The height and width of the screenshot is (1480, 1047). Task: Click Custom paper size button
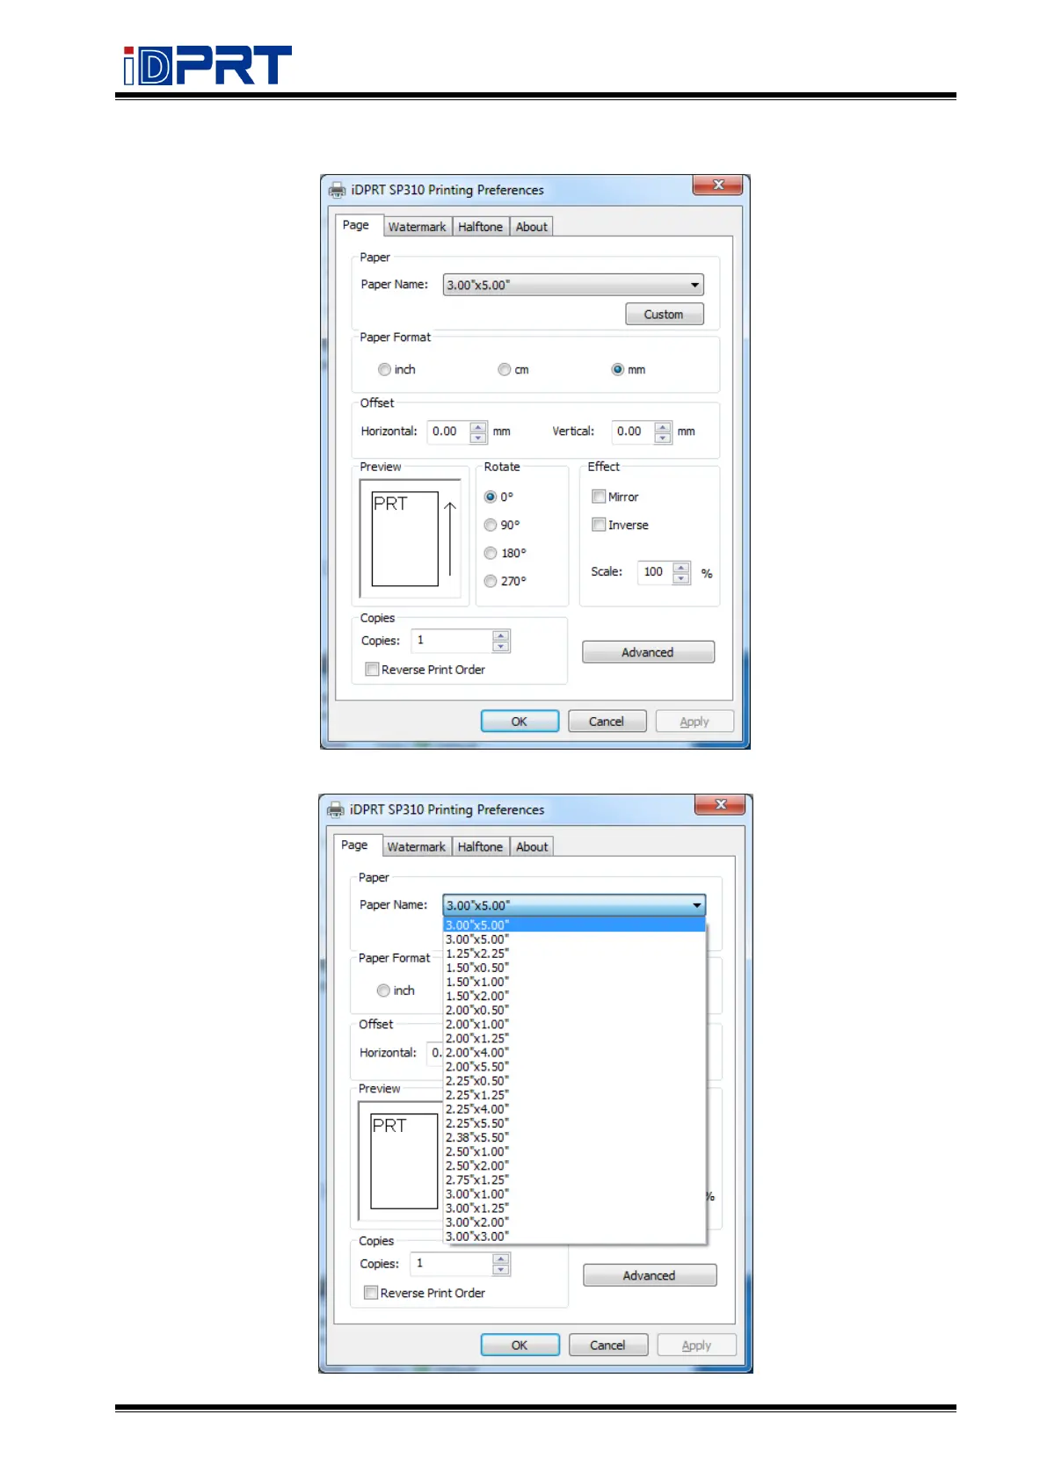[665, 314]
